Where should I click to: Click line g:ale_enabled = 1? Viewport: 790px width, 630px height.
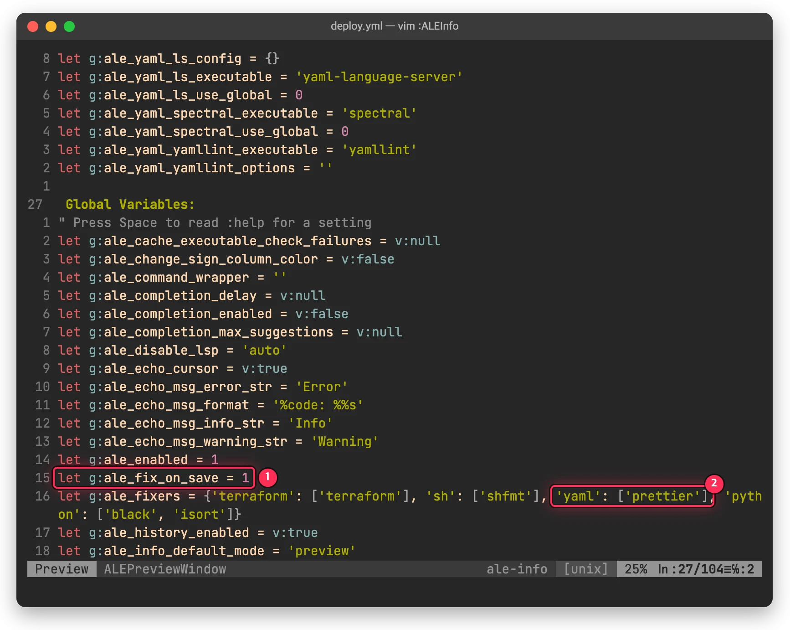tap(139, 460)
